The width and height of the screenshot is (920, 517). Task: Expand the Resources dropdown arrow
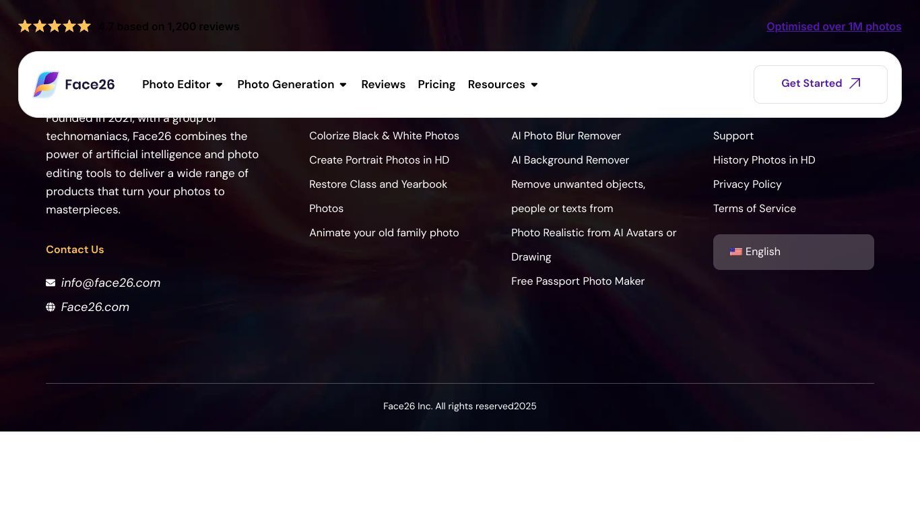click(534, 85)
